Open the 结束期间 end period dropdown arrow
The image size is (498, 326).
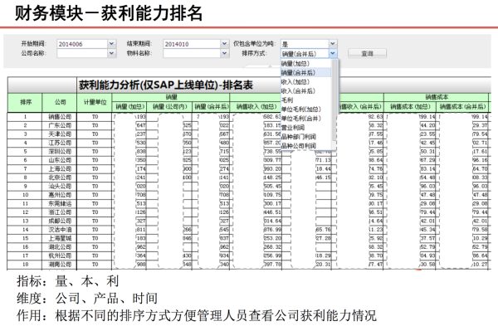click(x=224, y=44)
